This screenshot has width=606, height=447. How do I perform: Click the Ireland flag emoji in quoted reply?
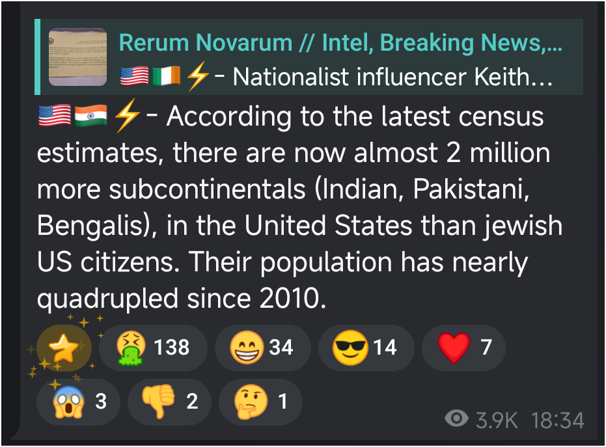166,75
